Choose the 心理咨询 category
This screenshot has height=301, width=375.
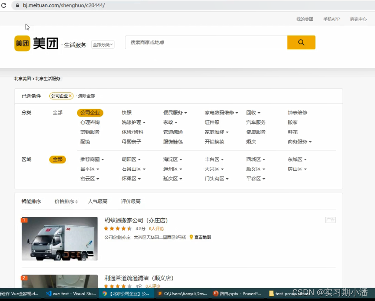pos(90,122)
